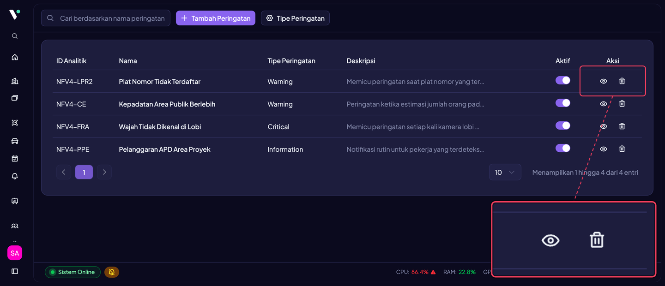Collapse the sidebar panel icon
The width and height of the screenshot is (665, 286).
[x=15, y=271]
